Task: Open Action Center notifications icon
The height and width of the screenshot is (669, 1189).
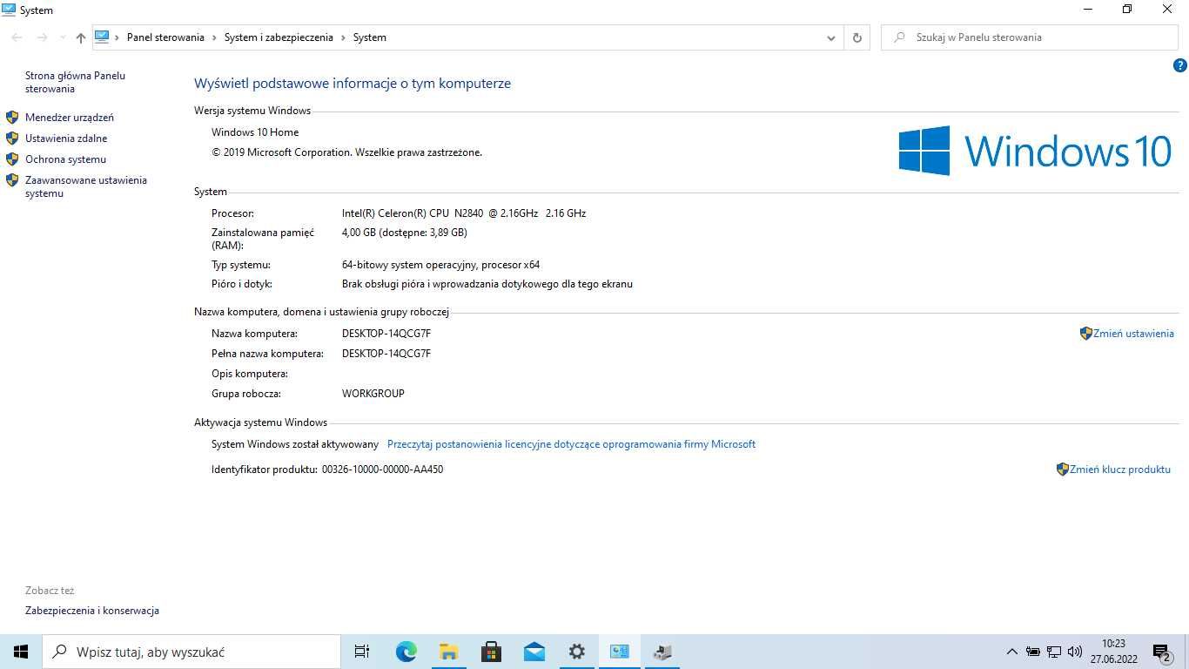Action: [1162, 652]
